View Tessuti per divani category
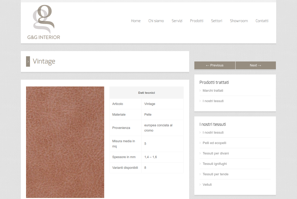The image size is (297, 199). point(216,153)
